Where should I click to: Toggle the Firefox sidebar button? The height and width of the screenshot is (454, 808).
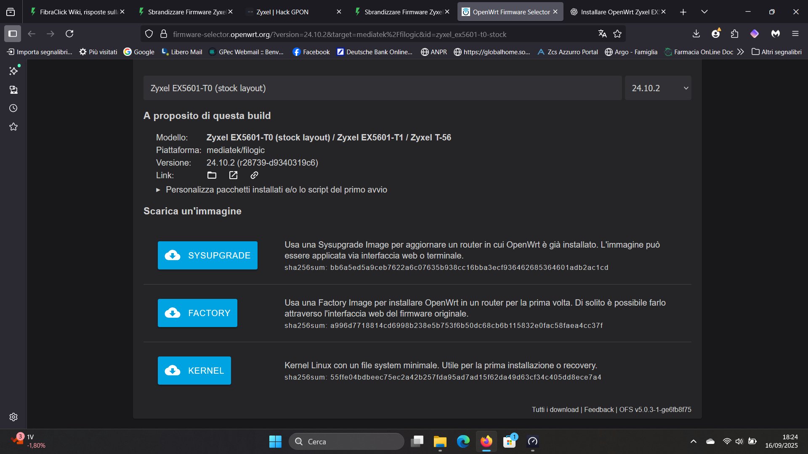pyautogui.click(x=13, y=34)
